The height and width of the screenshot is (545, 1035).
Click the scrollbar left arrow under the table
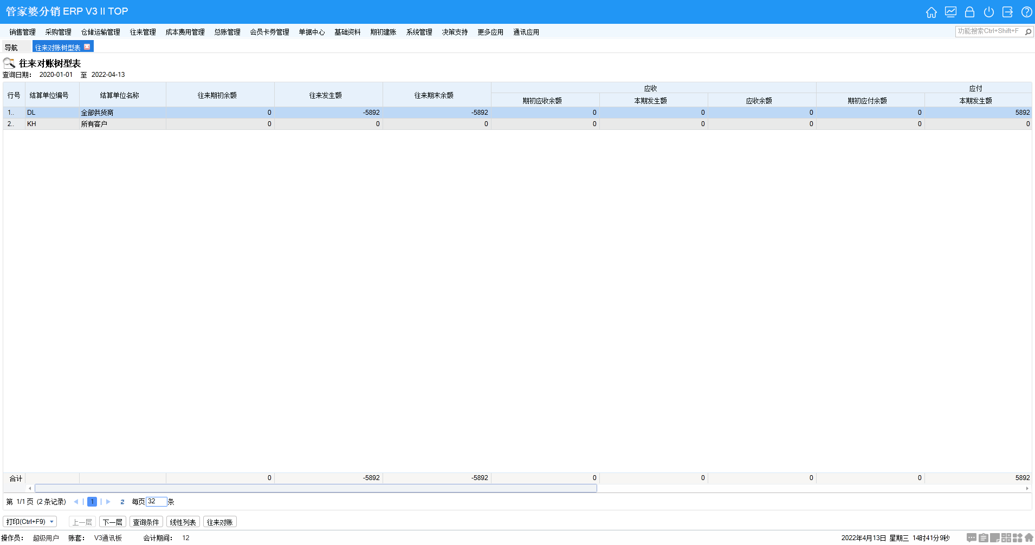tap(30, 488)
